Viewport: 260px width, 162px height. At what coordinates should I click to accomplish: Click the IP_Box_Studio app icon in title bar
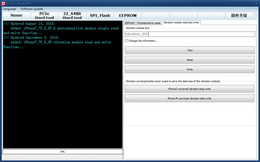coord(3,3)
